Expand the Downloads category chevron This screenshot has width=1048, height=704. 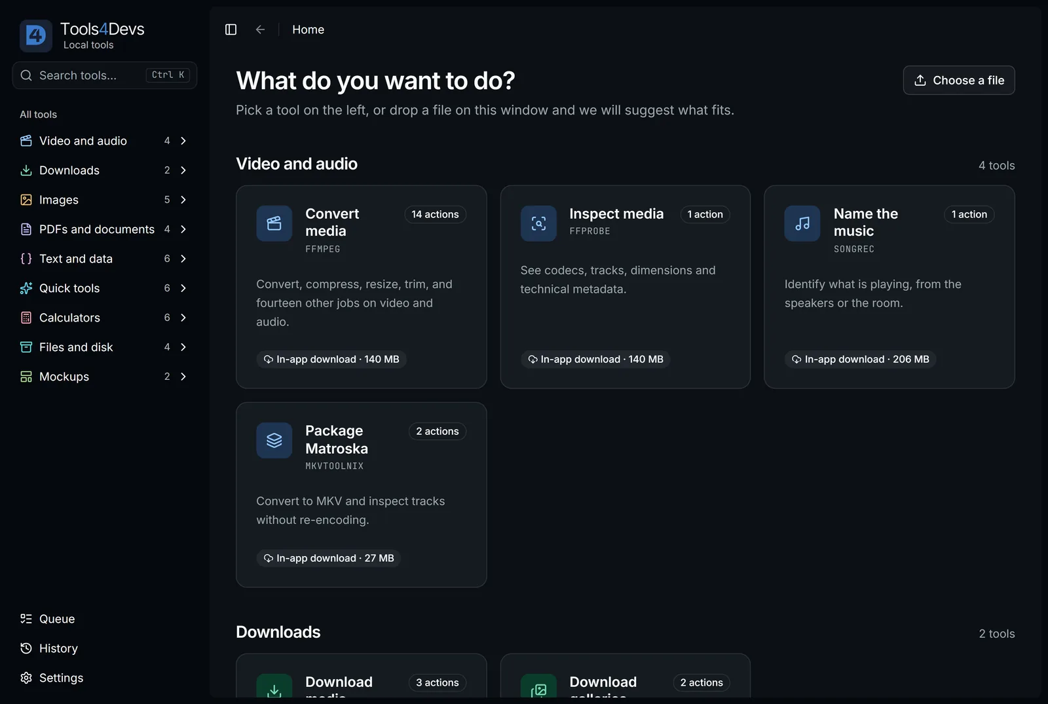183,170
